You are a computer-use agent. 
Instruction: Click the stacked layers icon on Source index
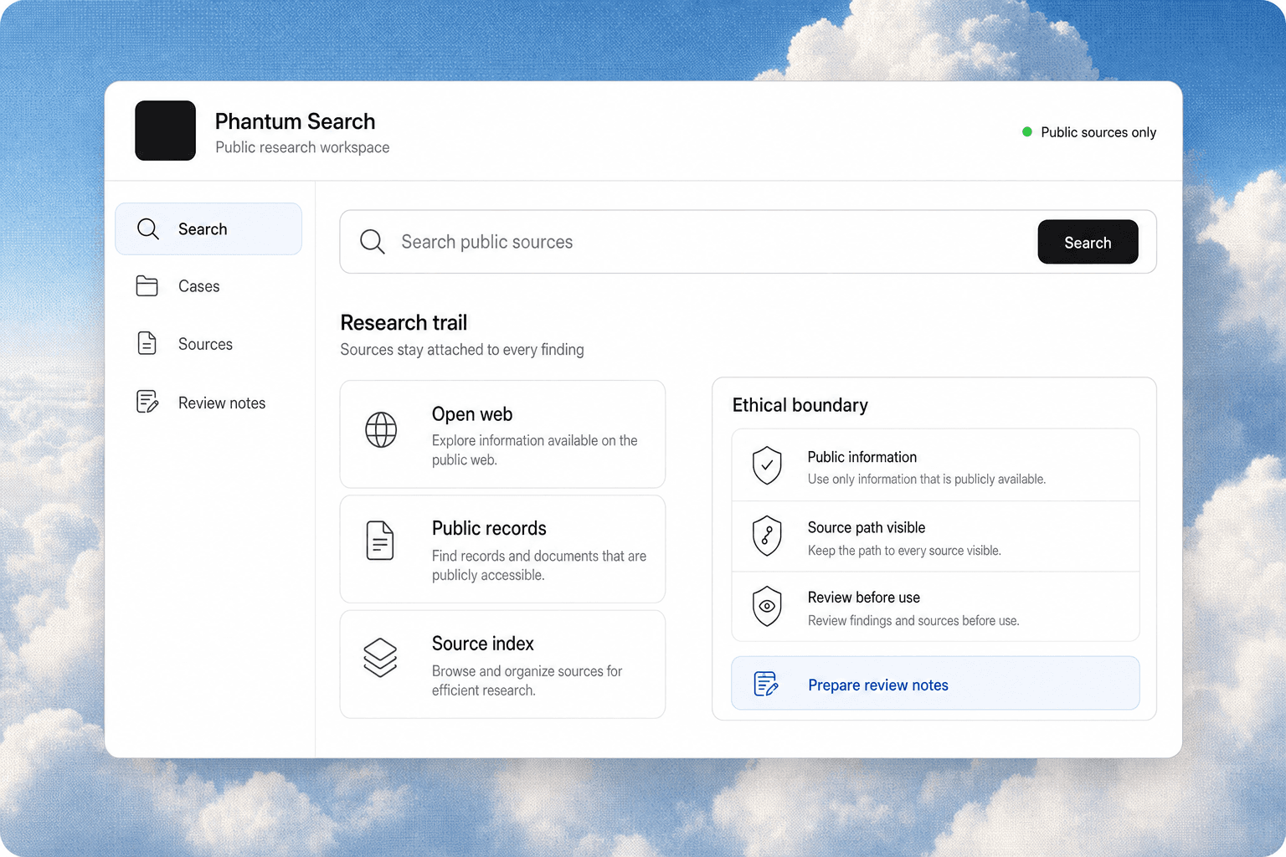(380, 658)
